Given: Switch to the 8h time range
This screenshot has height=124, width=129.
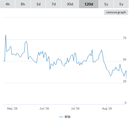Looking at the screenshot, I should pos(23,4).
